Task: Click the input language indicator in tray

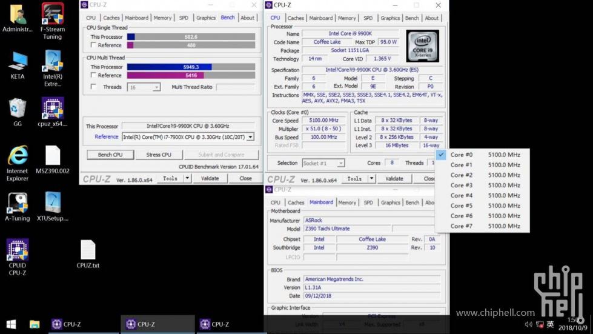Action: point(550,324)
